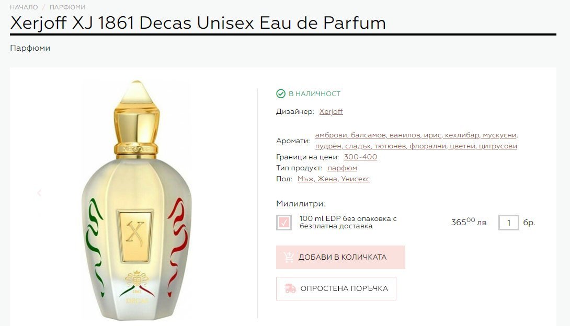Open the пудрен, сладък, тютюнев aroma link
Image resolution: width=570 pixels, height=326 pixels.
pyautogui.click(x=416, y=146)
